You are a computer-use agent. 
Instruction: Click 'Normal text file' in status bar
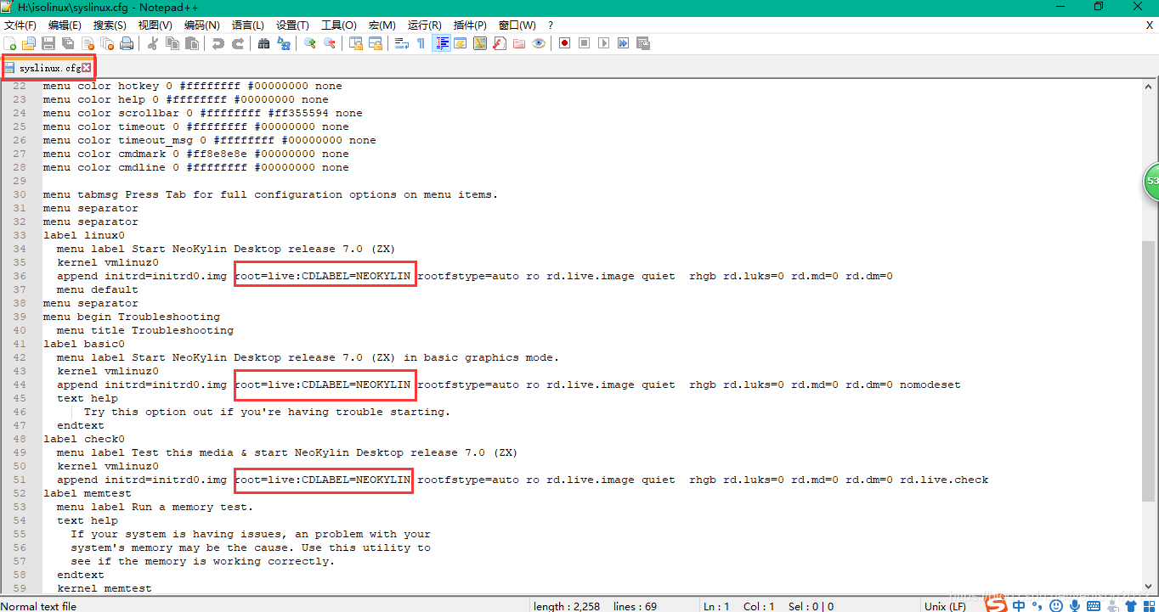pos(38,606)
